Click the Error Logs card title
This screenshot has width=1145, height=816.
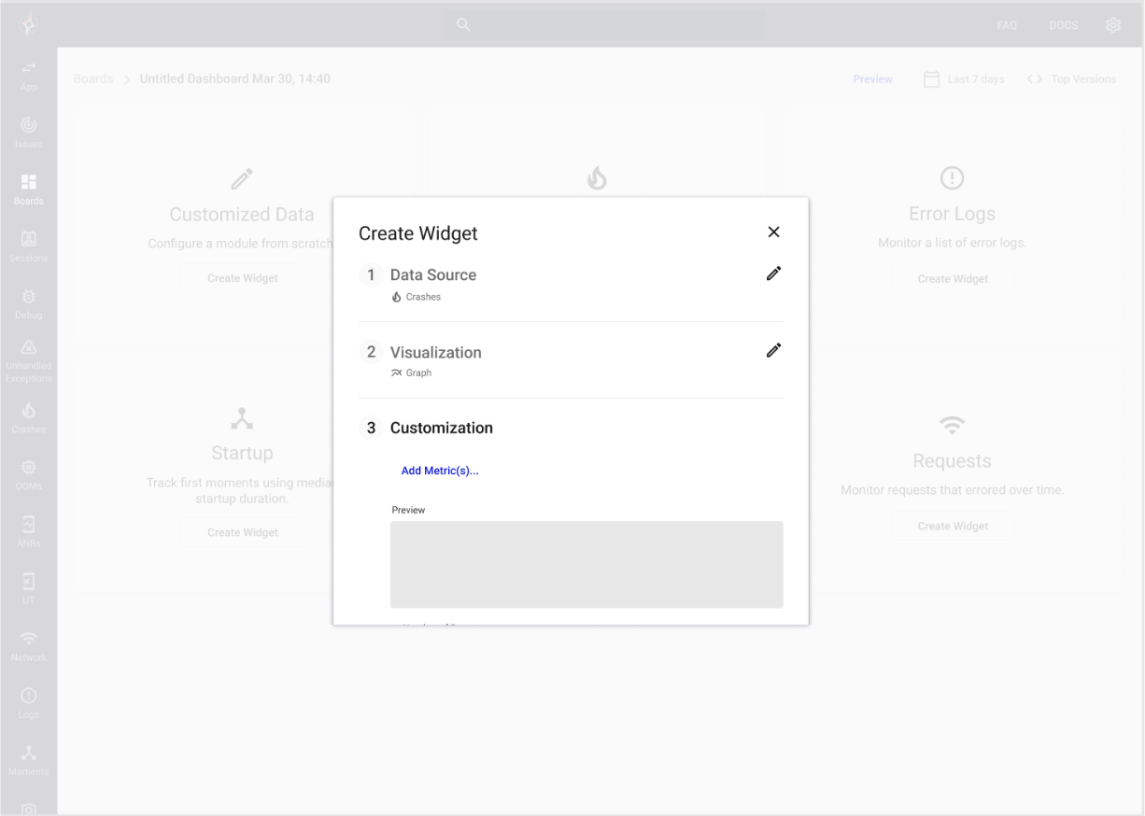coord(952,214)
